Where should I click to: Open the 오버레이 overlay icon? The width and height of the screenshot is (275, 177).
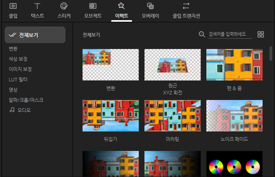(x=150, y=6)
